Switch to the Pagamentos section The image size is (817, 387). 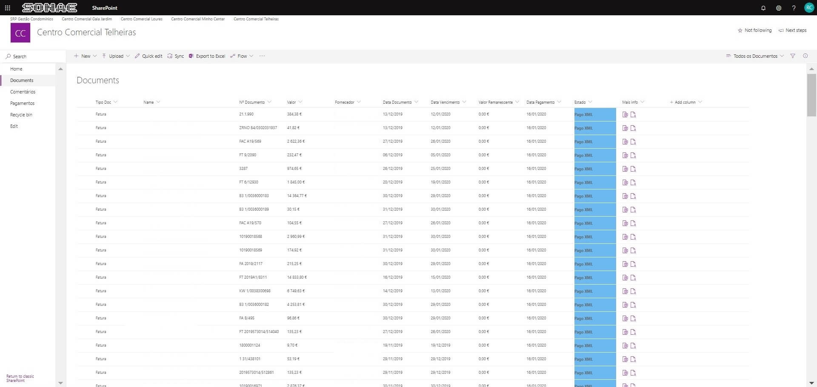[x=22, y=103]
